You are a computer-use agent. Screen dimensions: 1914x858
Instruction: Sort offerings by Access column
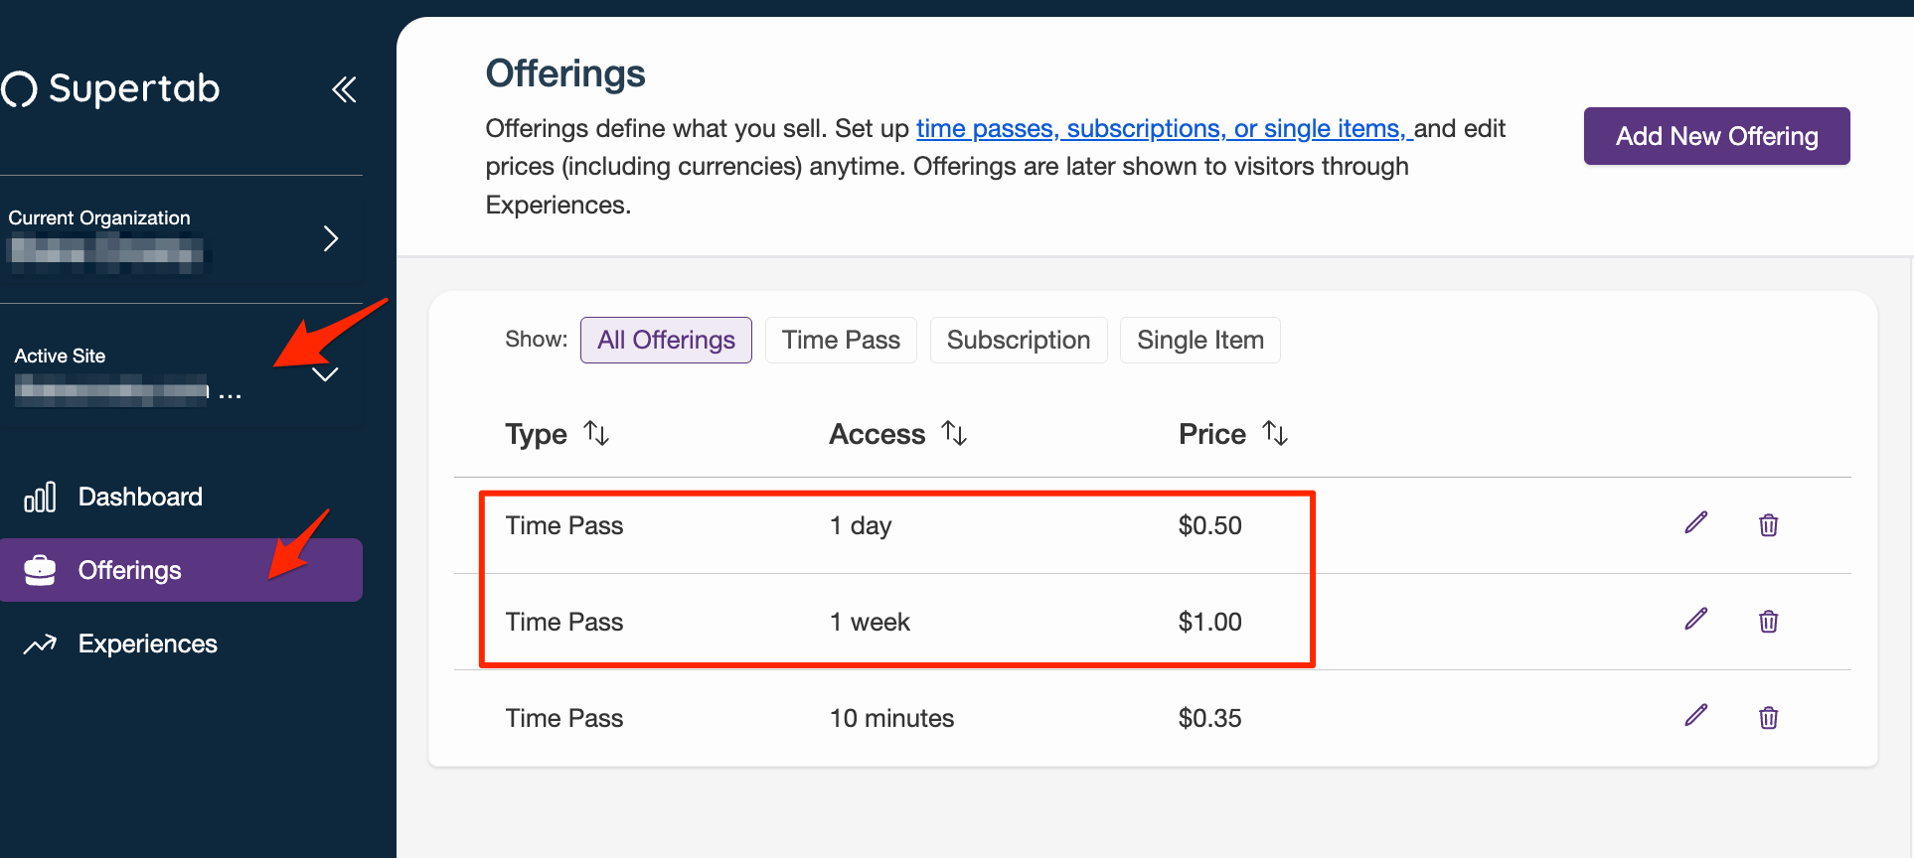click(954, 434)
